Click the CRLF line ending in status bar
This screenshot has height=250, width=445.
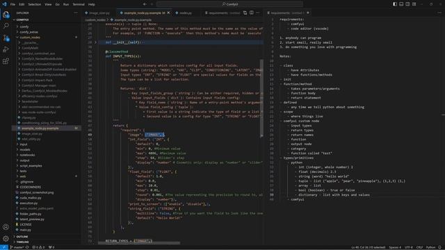(x=419, y=247)
